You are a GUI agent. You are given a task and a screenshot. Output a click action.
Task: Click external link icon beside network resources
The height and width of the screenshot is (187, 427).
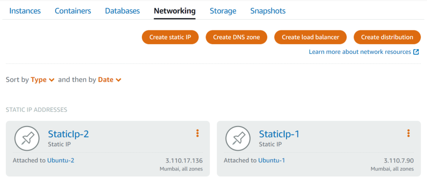[416, 52]
